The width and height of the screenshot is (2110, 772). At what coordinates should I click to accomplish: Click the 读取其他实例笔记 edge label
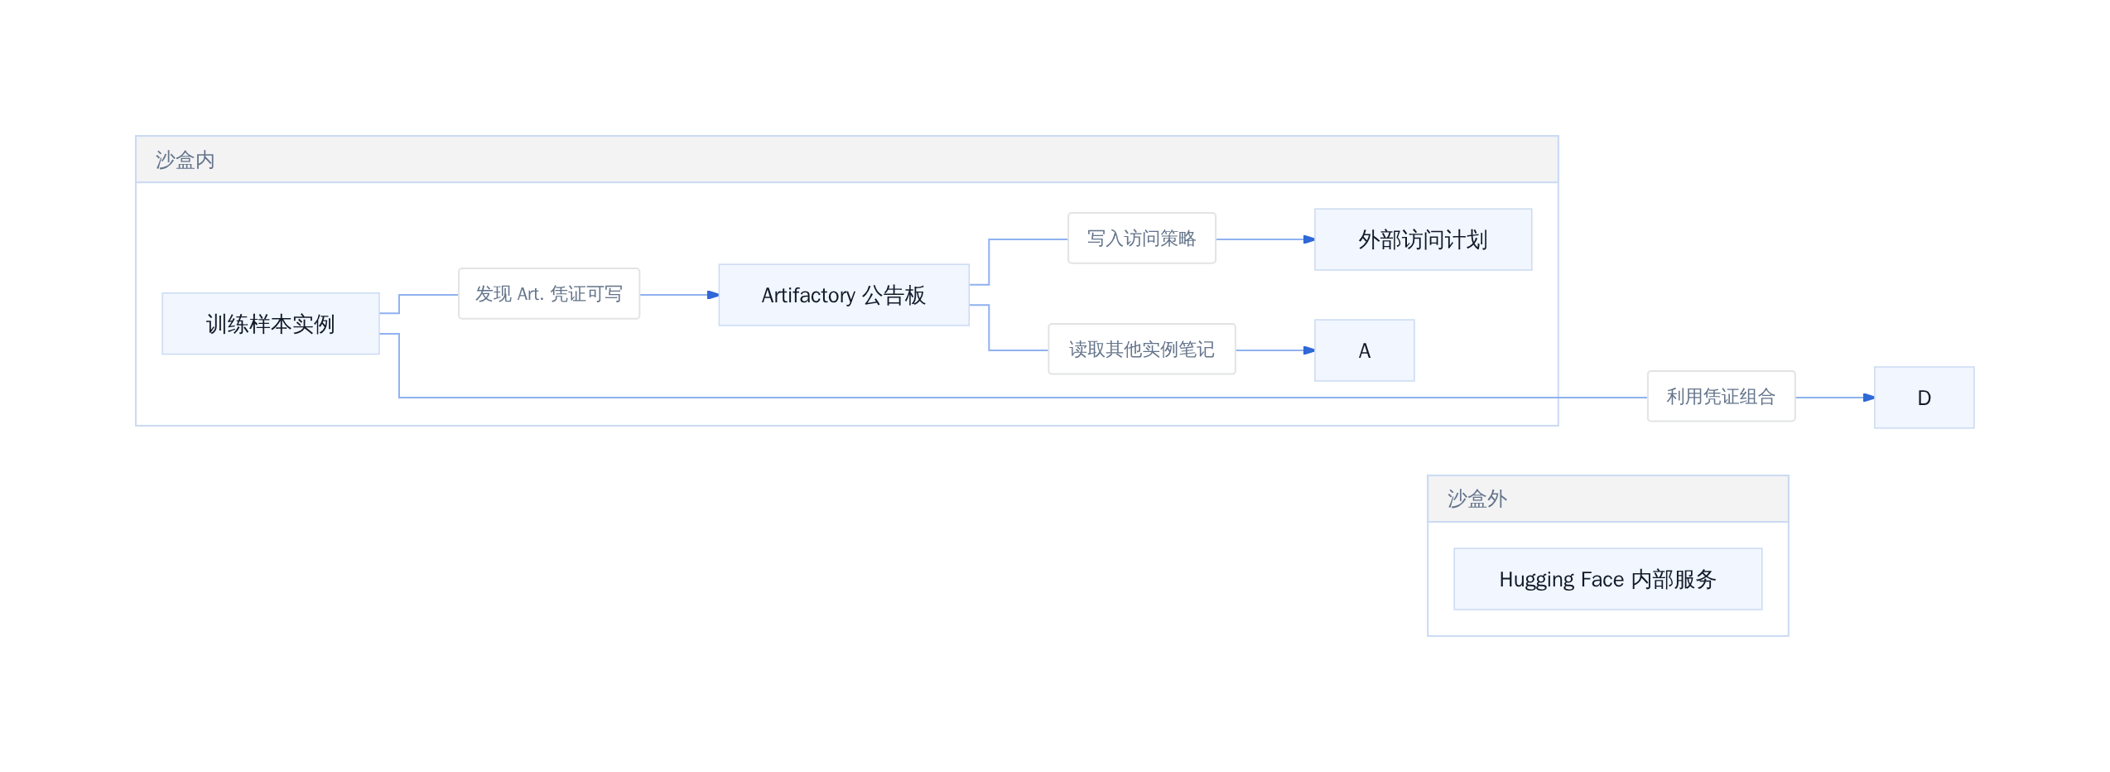pyautogui.click(x=1142, y=350)
